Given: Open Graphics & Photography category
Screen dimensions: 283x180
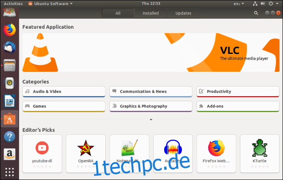Looking at the screenshot, I should (x=151, y=107).
